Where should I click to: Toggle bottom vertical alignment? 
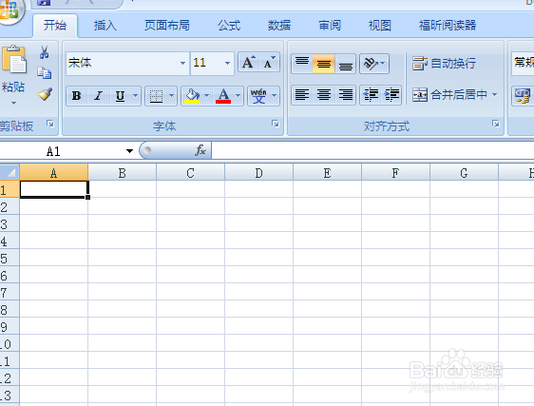345,64
